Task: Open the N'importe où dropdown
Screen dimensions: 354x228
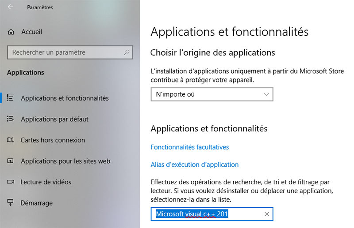Action: pyautogui.click(x=207, y=94)
